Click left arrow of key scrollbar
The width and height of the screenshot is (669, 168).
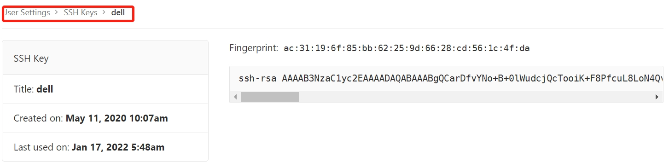235,97
